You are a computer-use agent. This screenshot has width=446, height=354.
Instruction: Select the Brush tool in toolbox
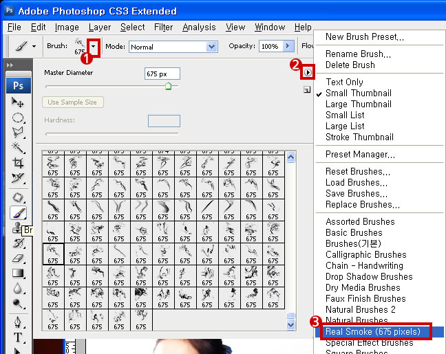18,212
